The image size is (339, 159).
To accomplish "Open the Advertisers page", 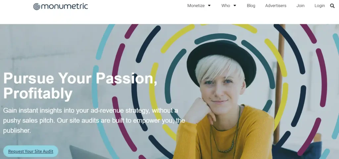I will tap(276, 6).
